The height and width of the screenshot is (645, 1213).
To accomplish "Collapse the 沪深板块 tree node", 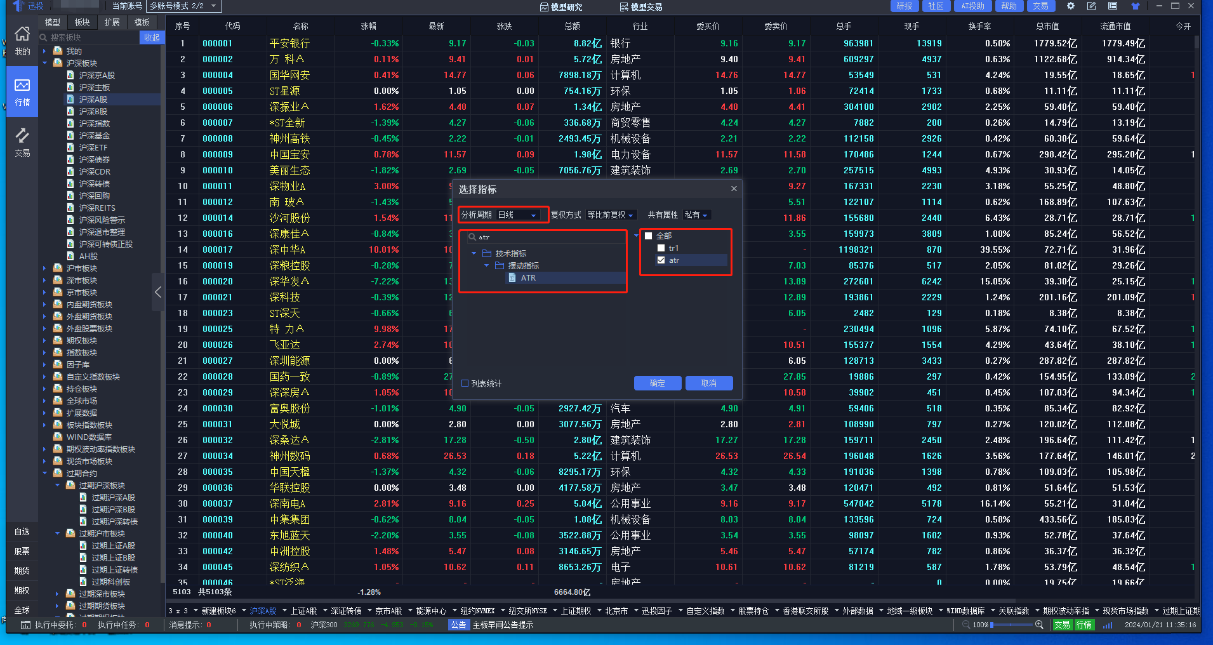I will click(x=44, y=63).
